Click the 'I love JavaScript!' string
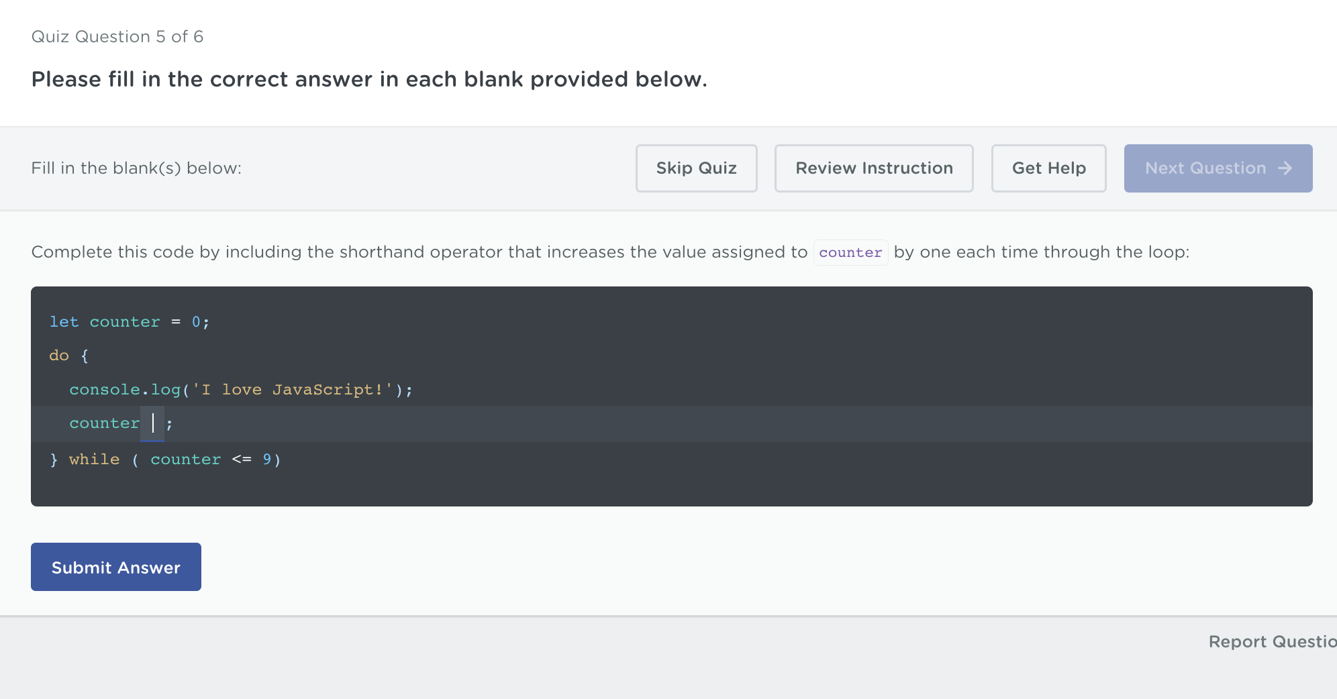This screenshot has height=699, width=1337. point(292,390)
